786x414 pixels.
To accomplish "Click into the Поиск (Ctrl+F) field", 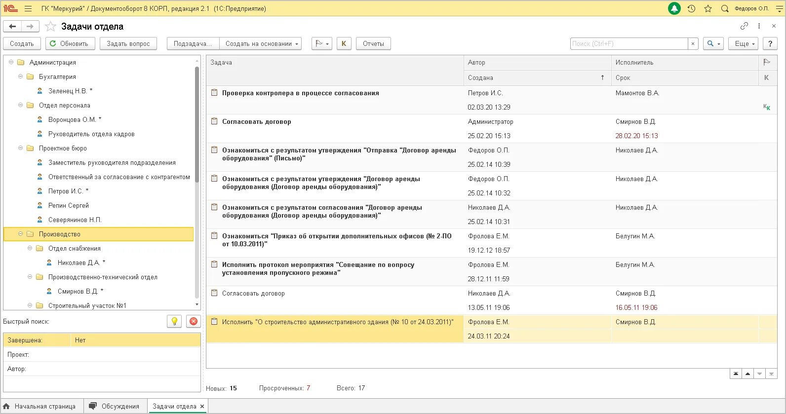I will tap(629, 43).
